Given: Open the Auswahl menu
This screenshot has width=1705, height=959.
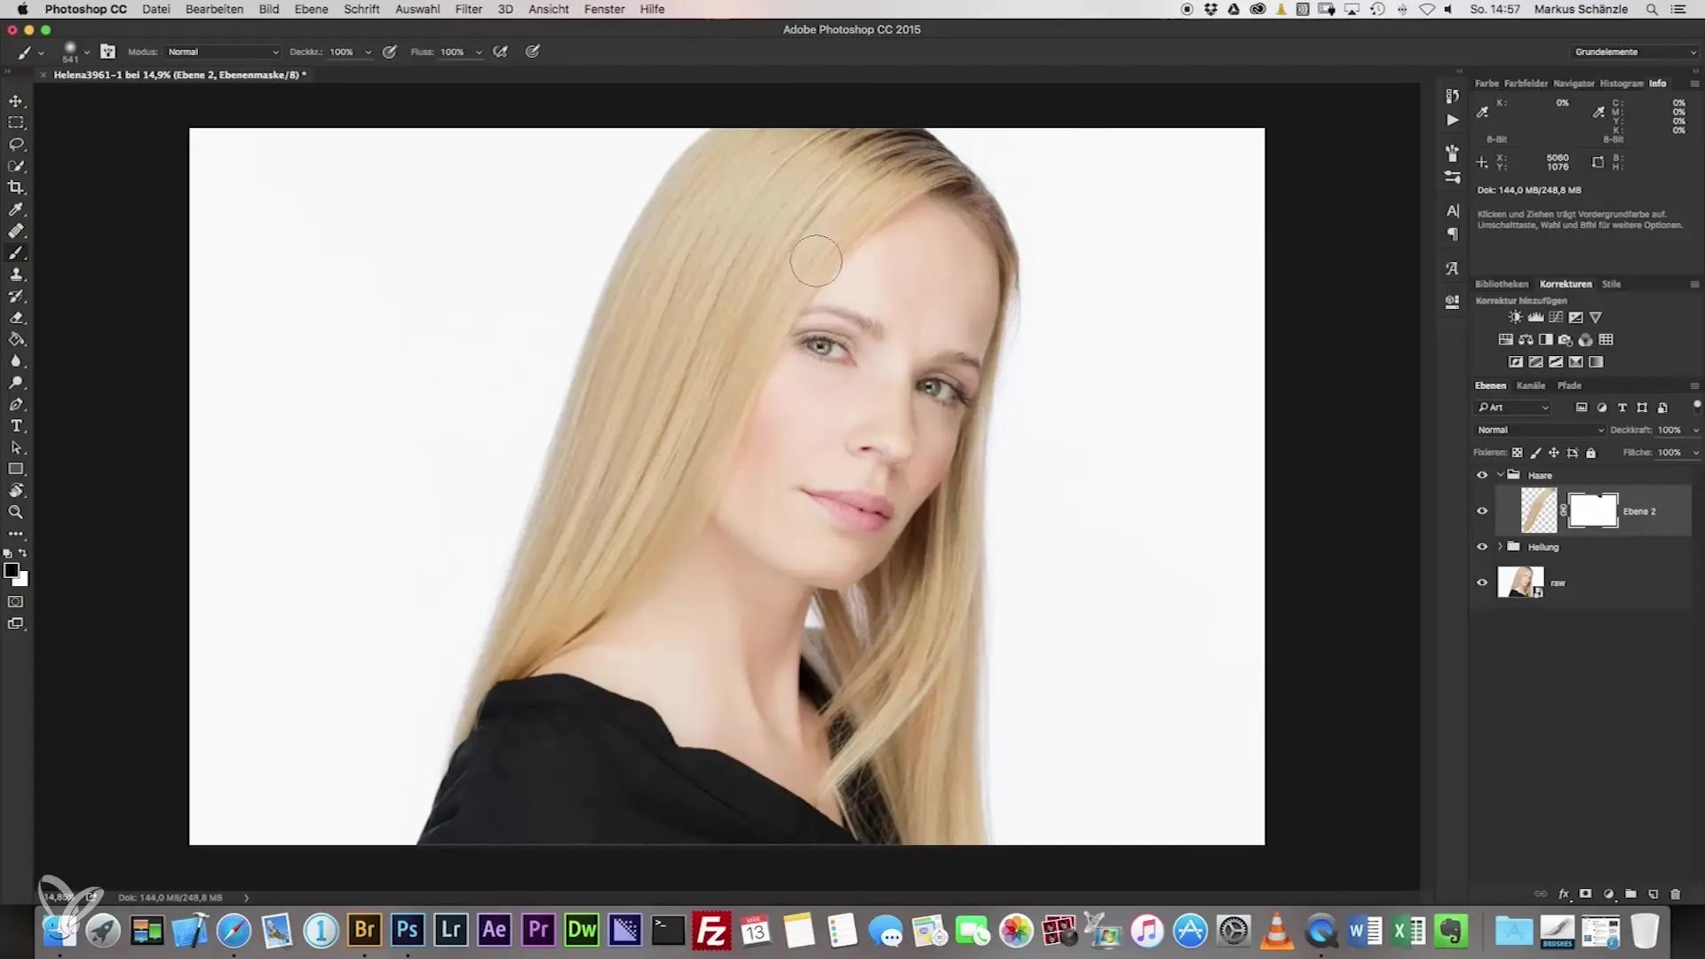Looking at the screenshot, I should click(417, 9).
